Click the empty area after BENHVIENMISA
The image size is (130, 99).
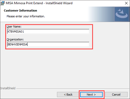(58, 44)
